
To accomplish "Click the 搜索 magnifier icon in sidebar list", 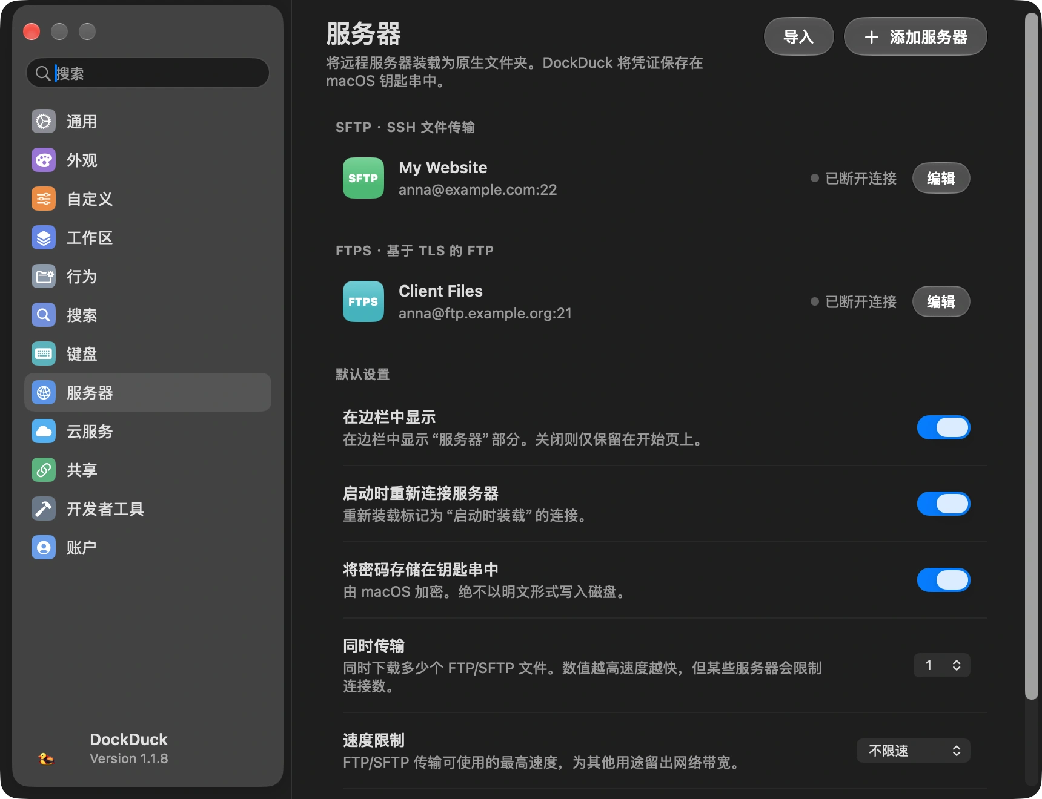I will click(x=44, y=315).
